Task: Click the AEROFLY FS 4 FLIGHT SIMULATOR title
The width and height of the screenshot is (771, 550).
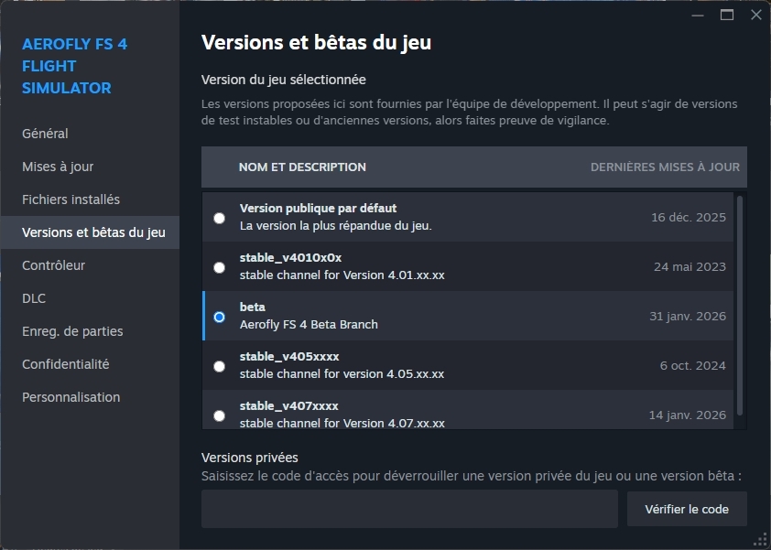Action: (x=75, y=66)
